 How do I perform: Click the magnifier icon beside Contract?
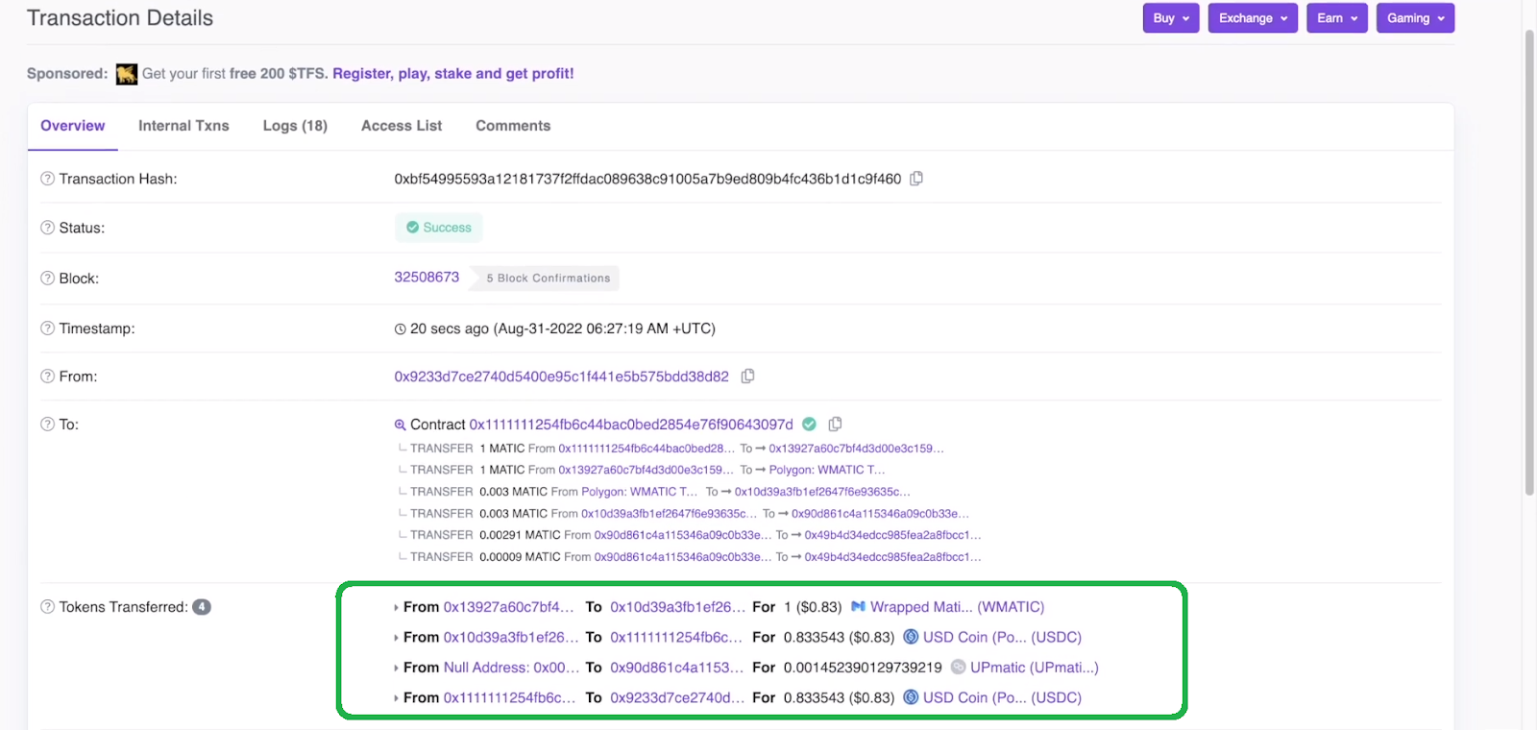tap(400, 425)
